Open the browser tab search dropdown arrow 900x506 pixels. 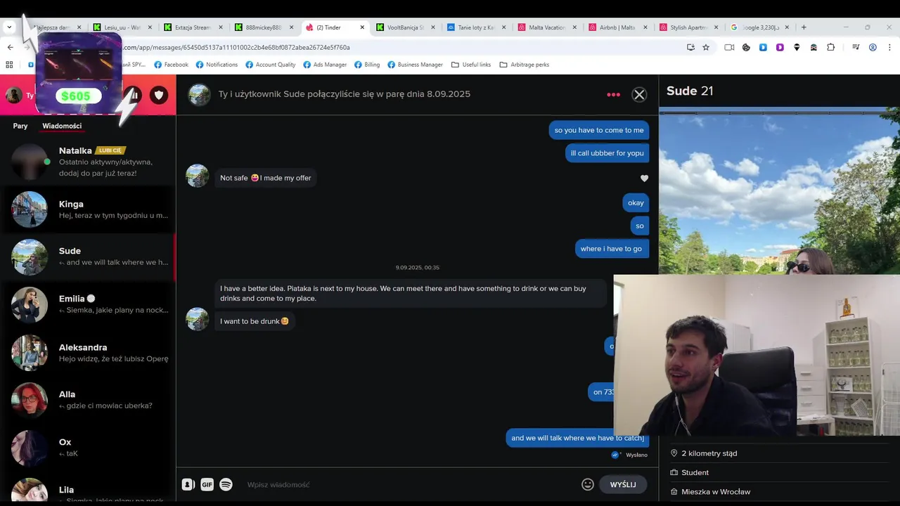point(9,27)
